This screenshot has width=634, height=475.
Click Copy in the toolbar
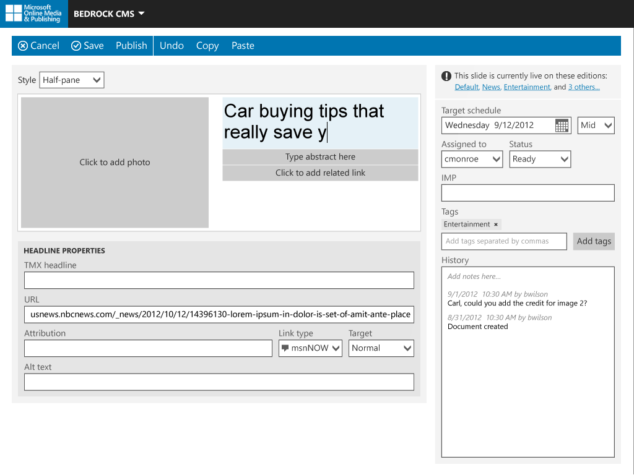tap(207, 46)
